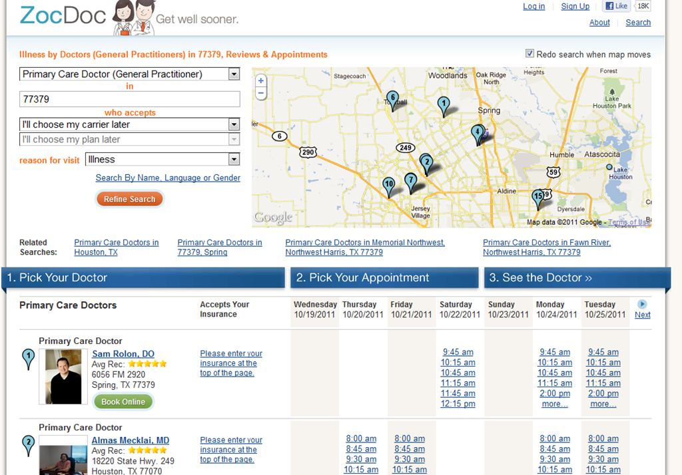This screenshot has width=682, height=475.
Task: Open Primary Care Doctors in Fawn River link
Action: [547, 247]
